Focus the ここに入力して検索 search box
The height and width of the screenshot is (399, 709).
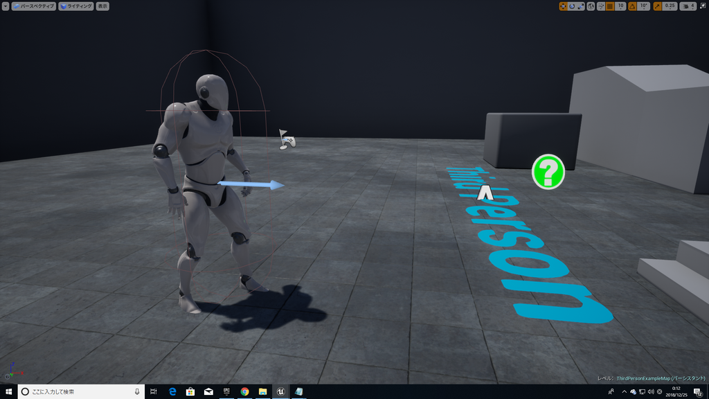point(82,392)
